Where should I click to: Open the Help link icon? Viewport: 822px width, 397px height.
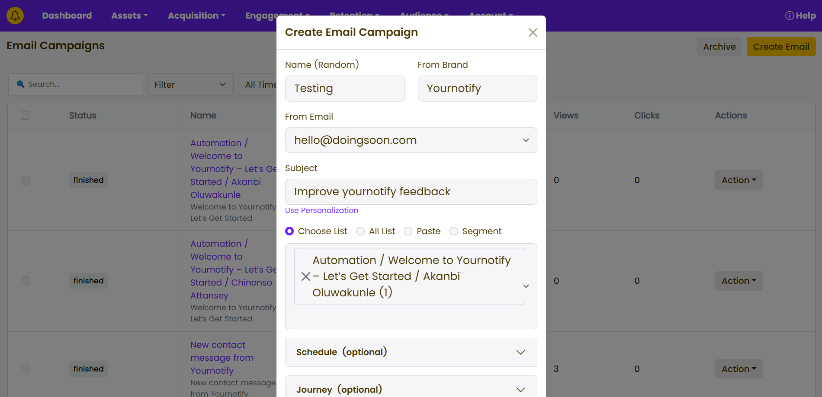point(789,16)
